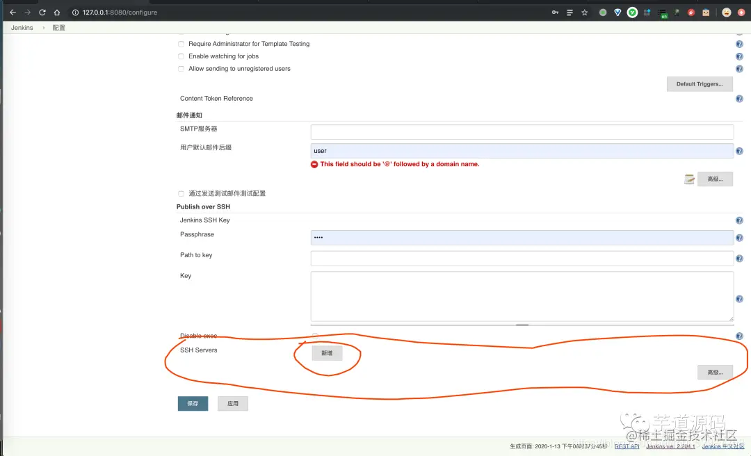
Task: Open saved passwords key icon in address bar
Action: click(555, 13)
